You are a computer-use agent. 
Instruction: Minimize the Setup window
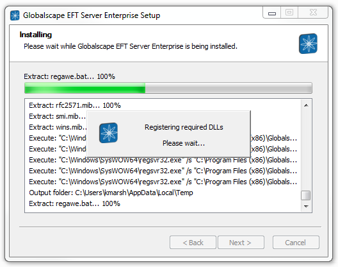click(272, 13)
